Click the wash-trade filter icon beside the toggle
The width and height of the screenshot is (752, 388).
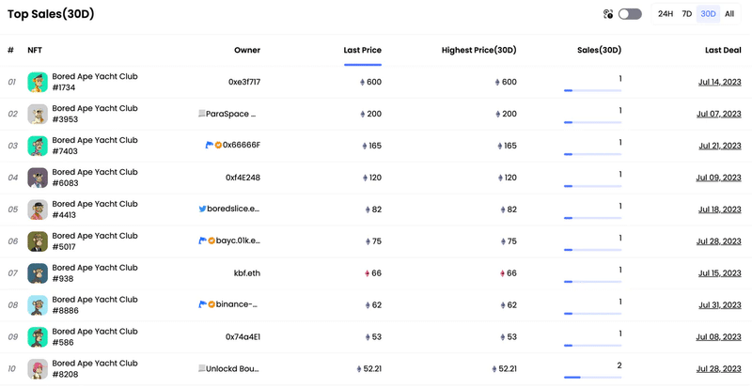click(x=608, y=14)
